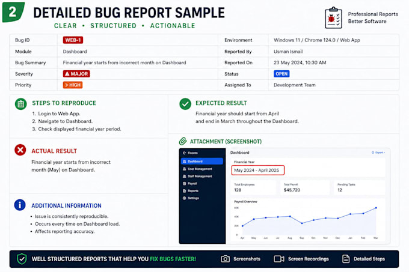Click the STEPS TO REPRODUCE heading
This screenshot has height=272, width=409.
click(x=64, y=103)
